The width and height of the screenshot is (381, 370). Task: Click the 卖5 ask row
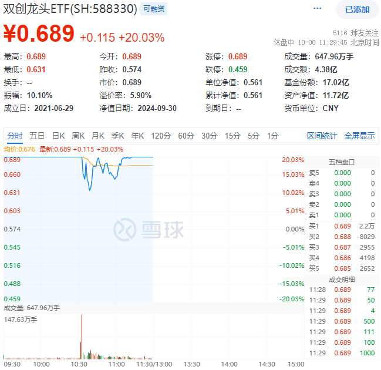coord(342,173)
